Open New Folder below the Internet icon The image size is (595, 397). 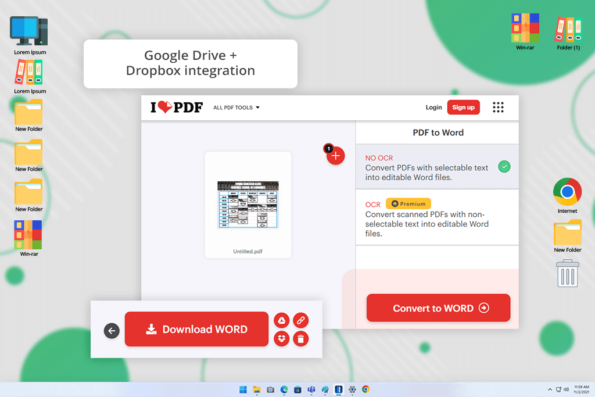[x=567, y=236]
